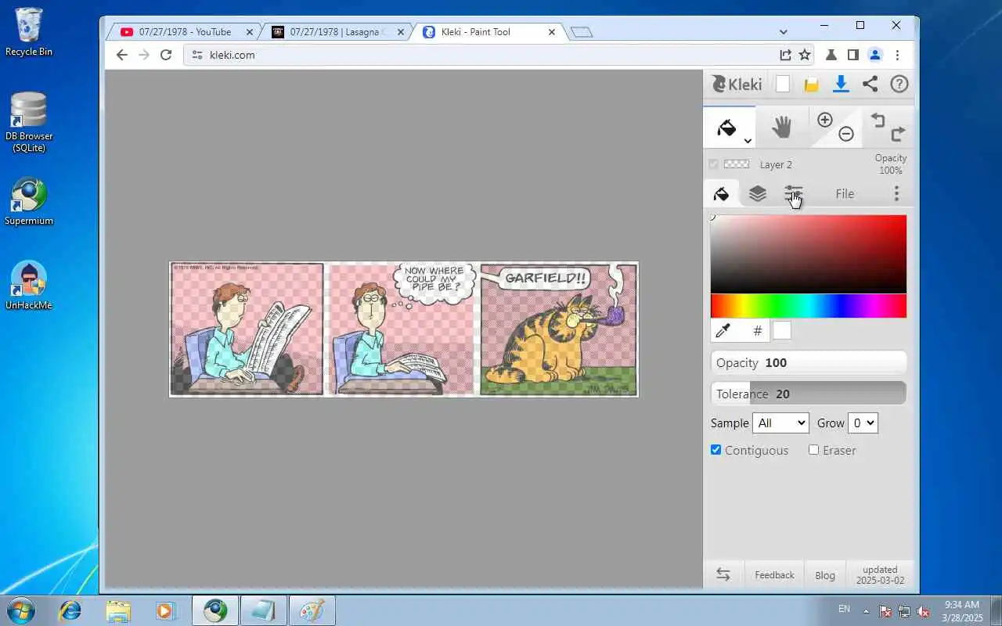This screenshot has width=1002, height=626.
Task: Close the Kleki - Paint Tool tab
Action: click(x=552, y=32)
